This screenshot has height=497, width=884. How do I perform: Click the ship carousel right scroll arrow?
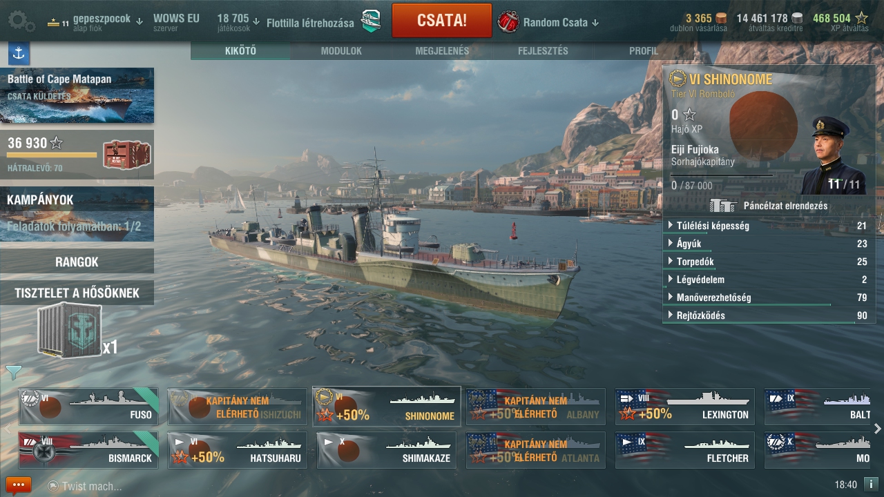tap(878, 429)
